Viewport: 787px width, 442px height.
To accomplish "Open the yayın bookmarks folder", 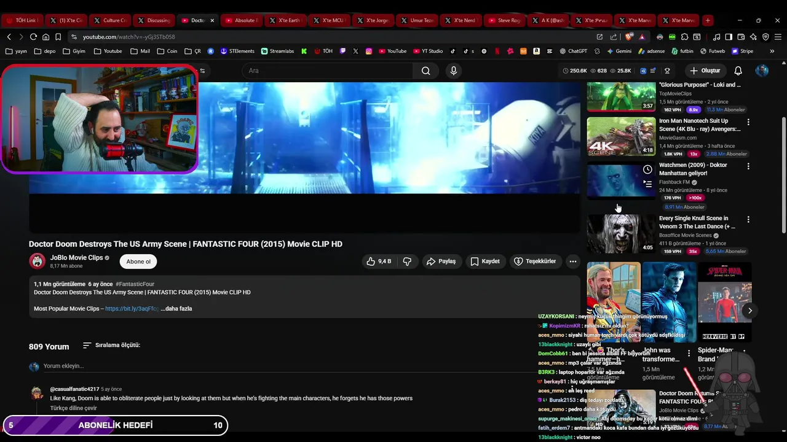I will point(17,51).
